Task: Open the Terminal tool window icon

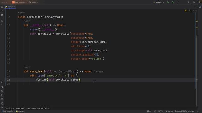Action: click(x=2, y=99)
